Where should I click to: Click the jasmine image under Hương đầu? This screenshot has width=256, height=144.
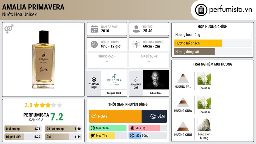204,78
